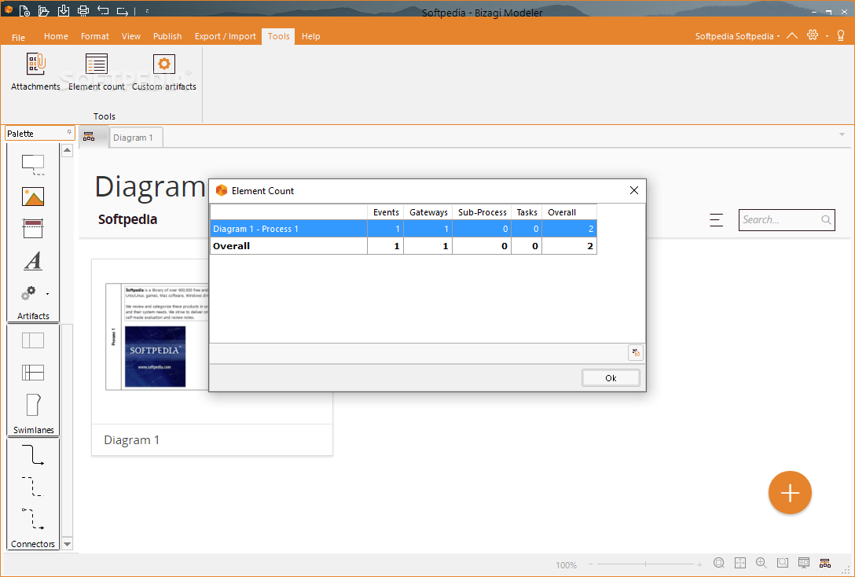This screenshot has width=855, height=577.
Task: Open the Element count tool
Action: (x=97, y=72)
